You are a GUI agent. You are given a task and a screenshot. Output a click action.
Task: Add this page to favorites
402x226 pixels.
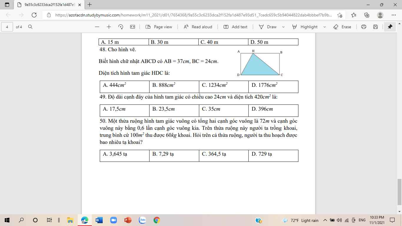[340, 15]
